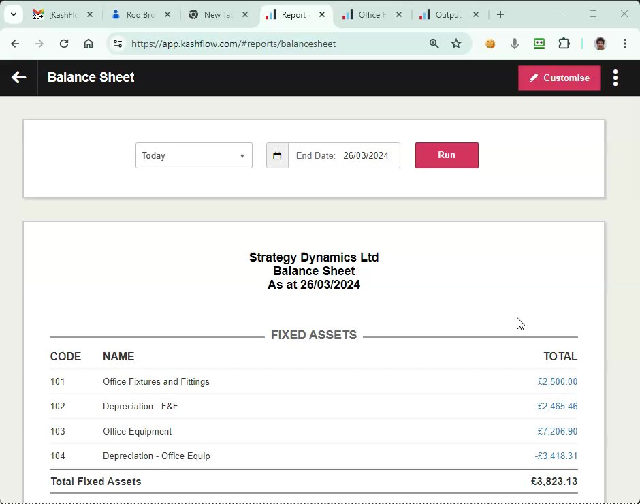This screenshot has width=640, height=504.
Task: Open the Office Equipment £7,206.90 total
Action: (x=557, y=431)
